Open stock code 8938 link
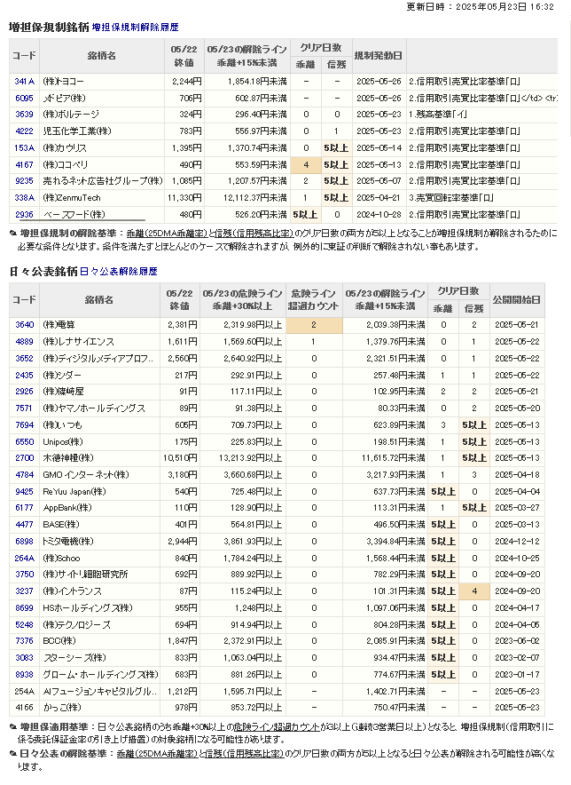The image size is (571, 785). click(x=24, y=675)
